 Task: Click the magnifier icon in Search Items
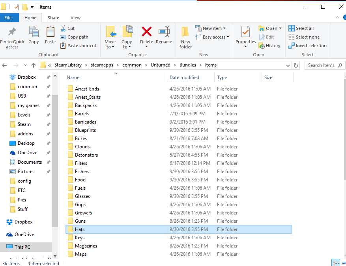pos(340,65)
